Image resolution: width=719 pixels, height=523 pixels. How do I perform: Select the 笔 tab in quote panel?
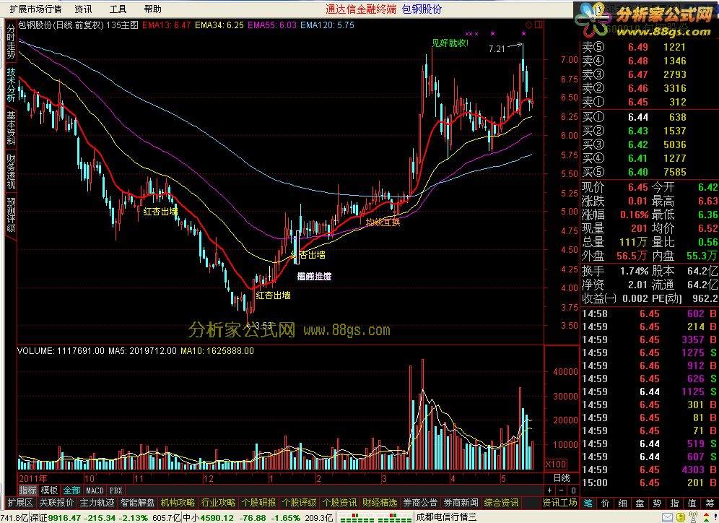point(588,503)
